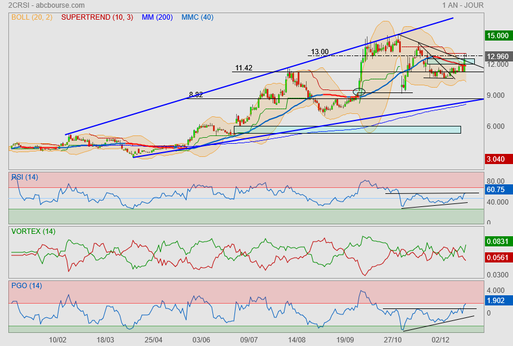The height and width of the screenshot is (346, 513).
Task: Click the MM (200) moving average label
Action: point(157,17)
